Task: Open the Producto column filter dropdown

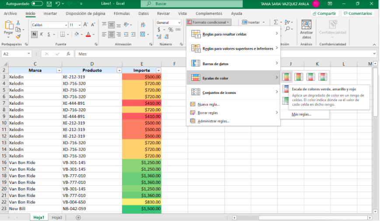Action: [119, 70]
